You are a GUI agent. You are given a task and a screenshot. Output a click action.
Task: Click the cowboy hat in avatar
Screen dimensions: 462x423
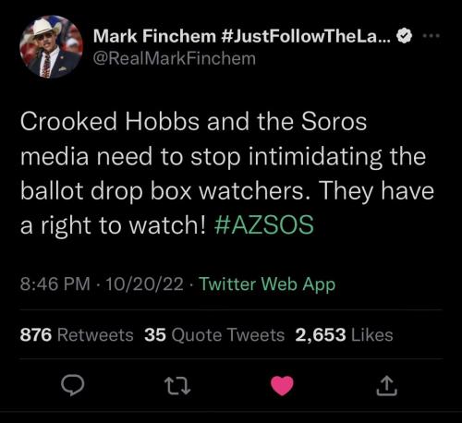(45, 27)
